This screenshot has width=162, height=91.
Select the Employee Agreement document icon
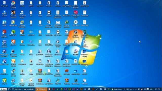pyautogui.click(x=58, y=14)
